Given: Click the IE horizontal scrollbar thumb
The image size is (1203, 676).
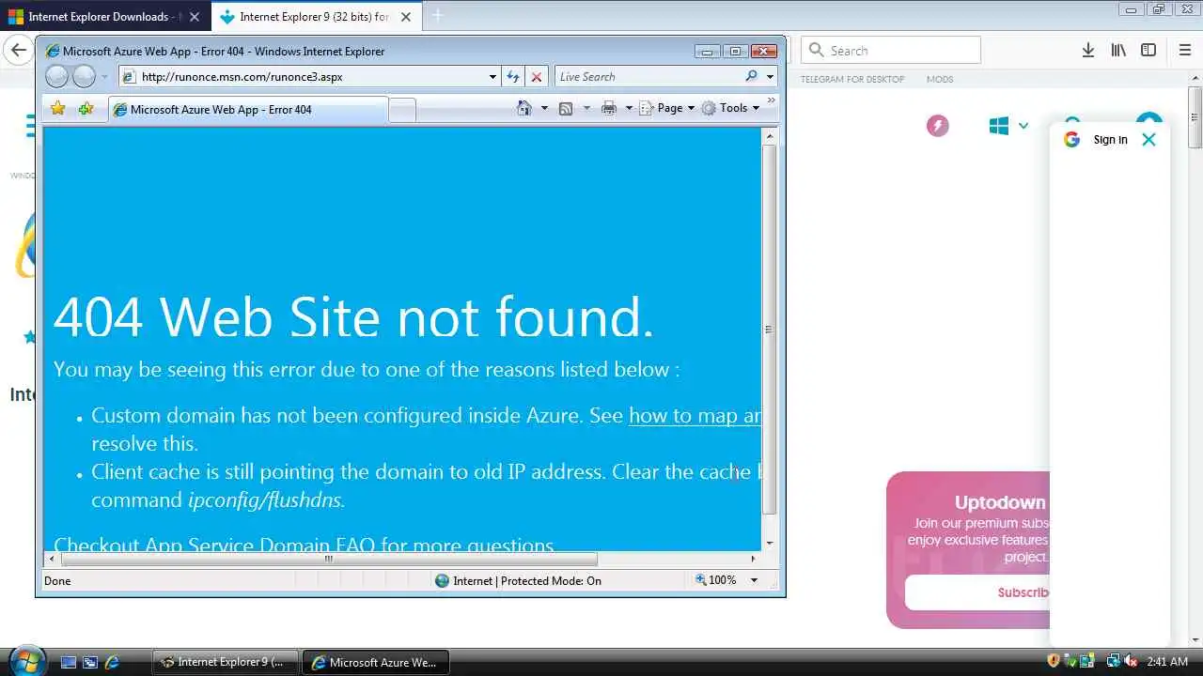Looking at the screenshot, I should (x=329, y=559).
